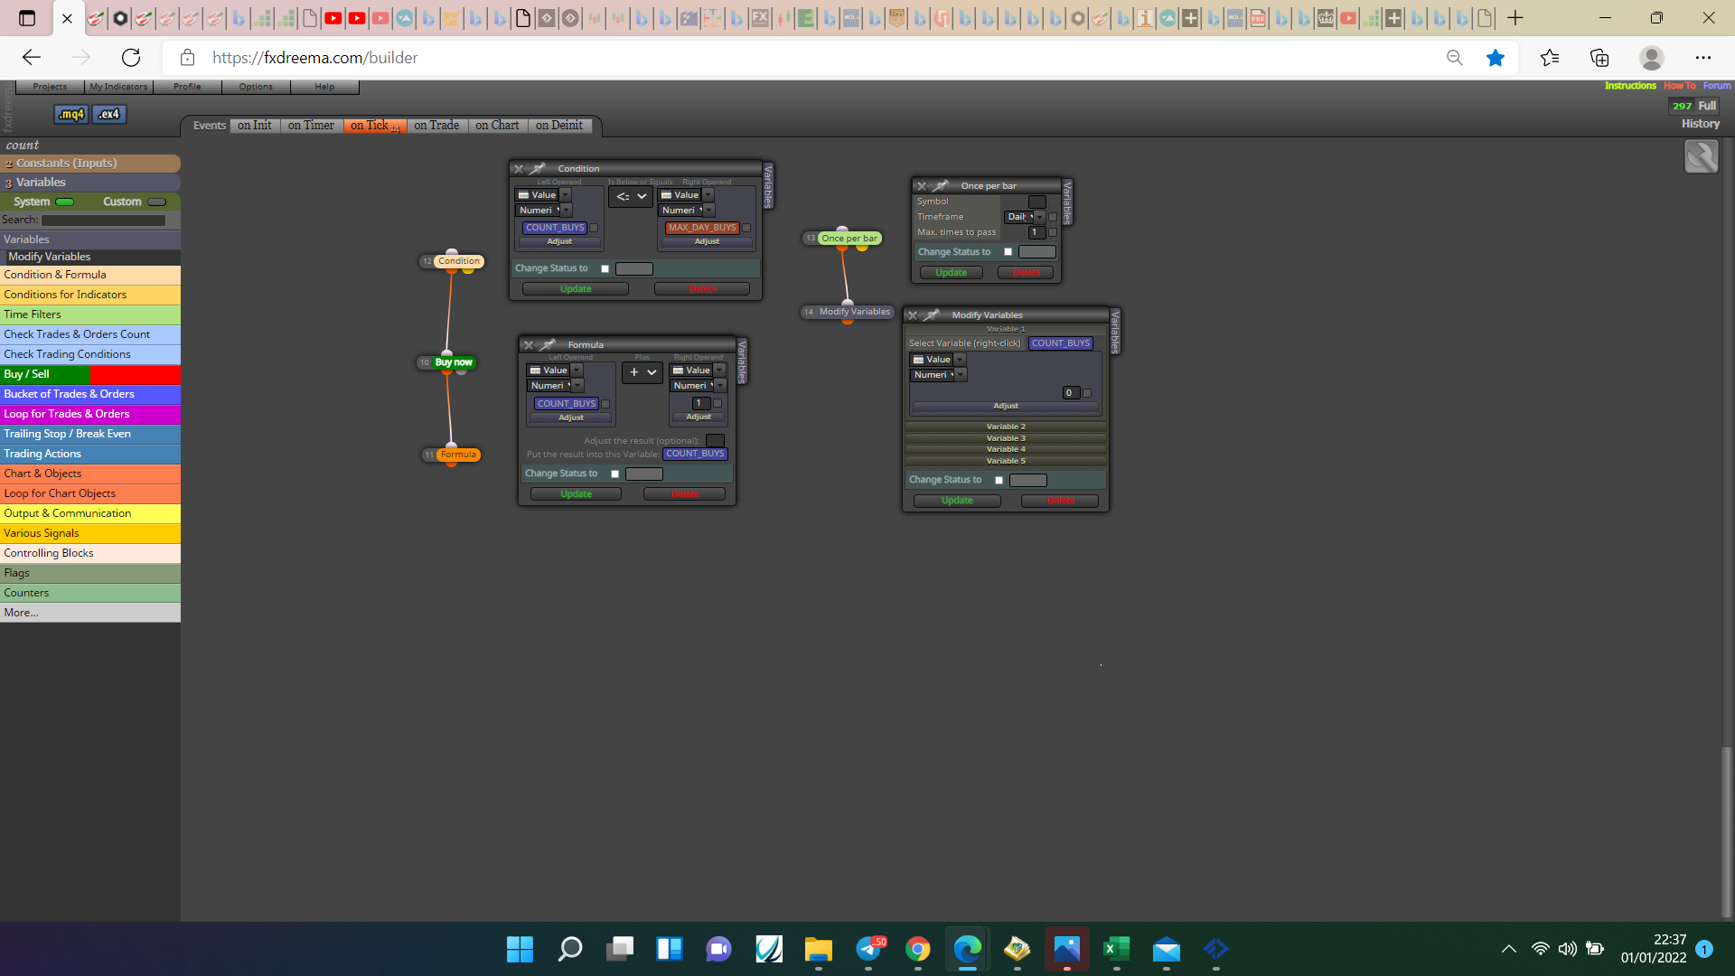The image size is (1735, 976).
Task: Open the Options menu
Action: click(256, 87)
